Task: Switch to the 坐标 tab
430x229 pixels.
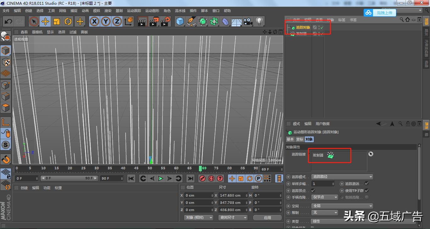Action: click(x=300, y=139)
